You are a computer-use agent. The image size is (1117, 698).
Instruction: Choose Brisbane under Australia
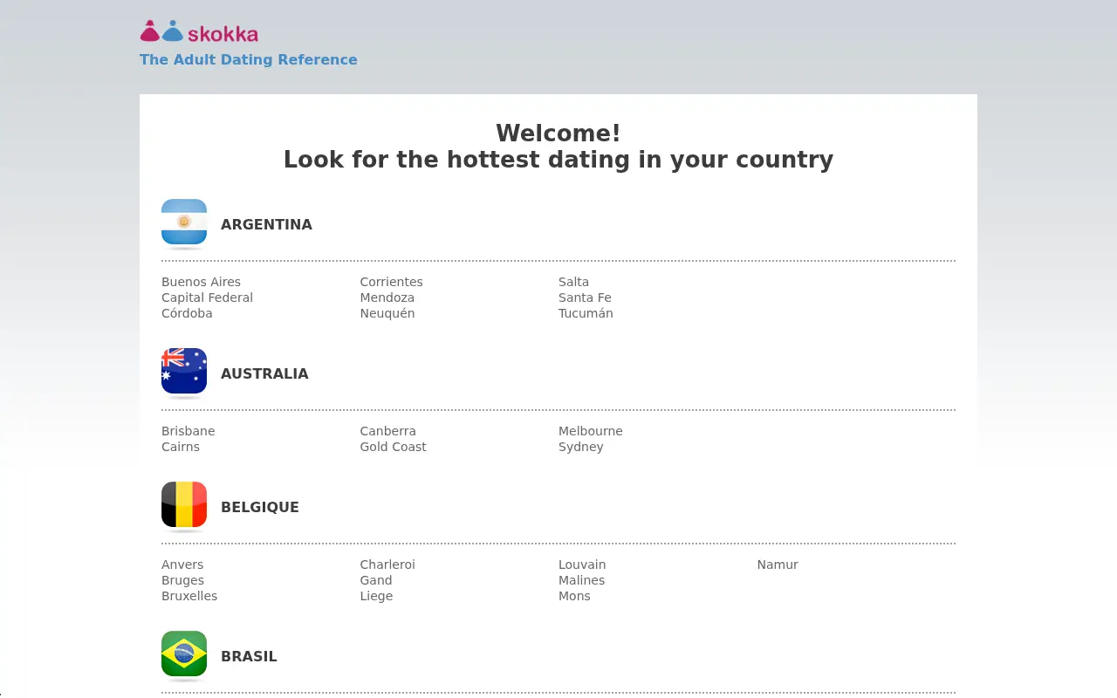pos(188,431)
